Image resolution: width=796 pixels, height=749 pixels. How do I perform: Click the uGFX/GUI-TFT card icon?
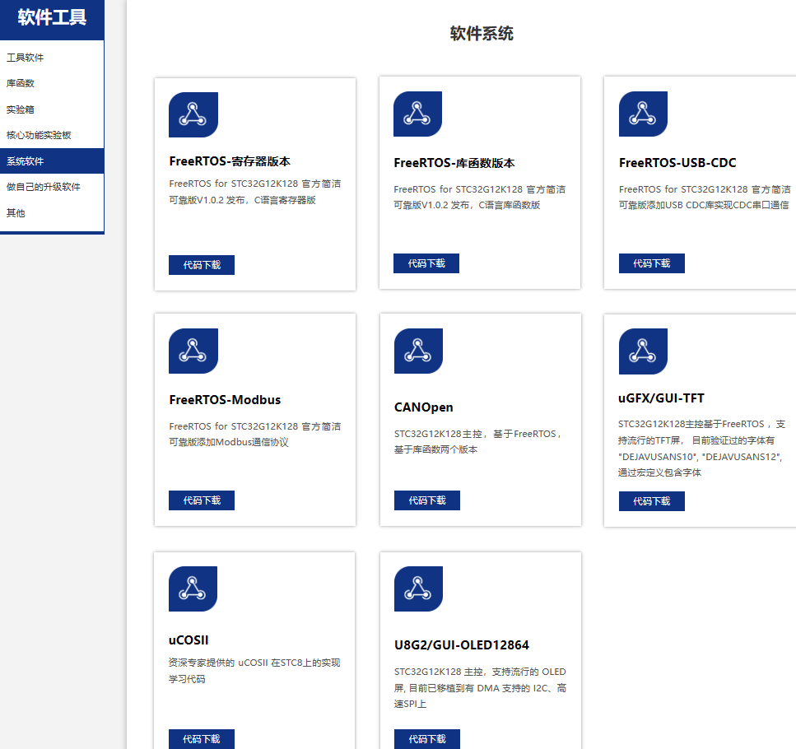pyautogui.click(x=643, y=351)
